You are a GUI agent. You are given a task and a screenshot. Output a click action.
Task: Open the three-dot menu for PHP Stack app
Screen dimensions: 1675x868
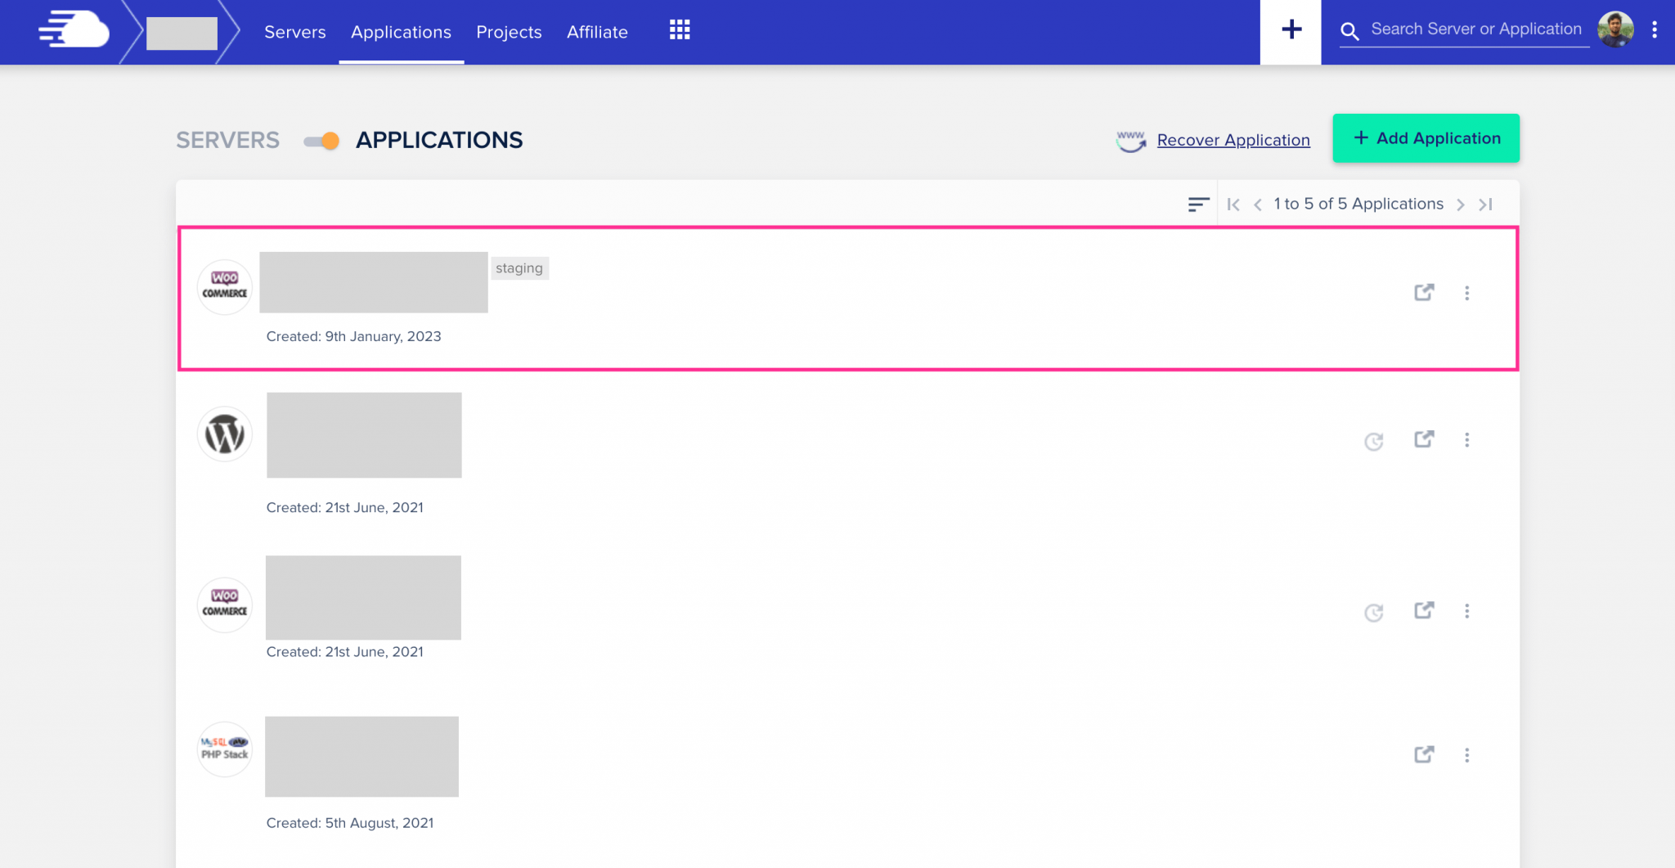(x=1468, y=754)
